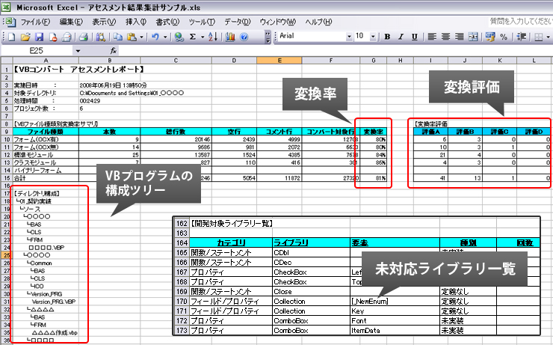Click the Center align button

(x=445, y=36)
